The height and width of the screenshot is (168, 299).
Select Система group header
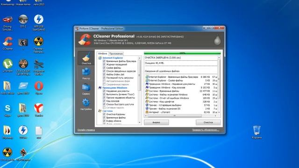coord(107,111)
